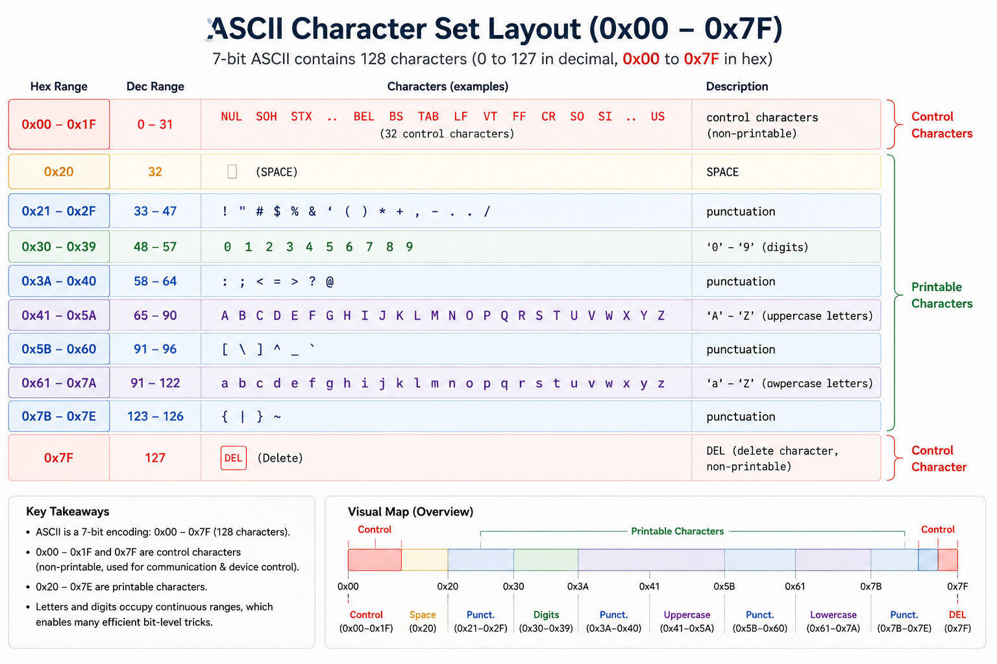This screenshot has width=997, height=664.
Task: Click the red boxed DEL icon beside (Delete)
Action: pos(234,458)
